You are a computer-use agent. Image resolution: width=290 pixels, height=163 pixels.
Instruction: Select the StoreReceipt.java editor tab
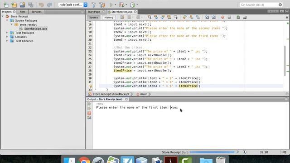[122, 12]
